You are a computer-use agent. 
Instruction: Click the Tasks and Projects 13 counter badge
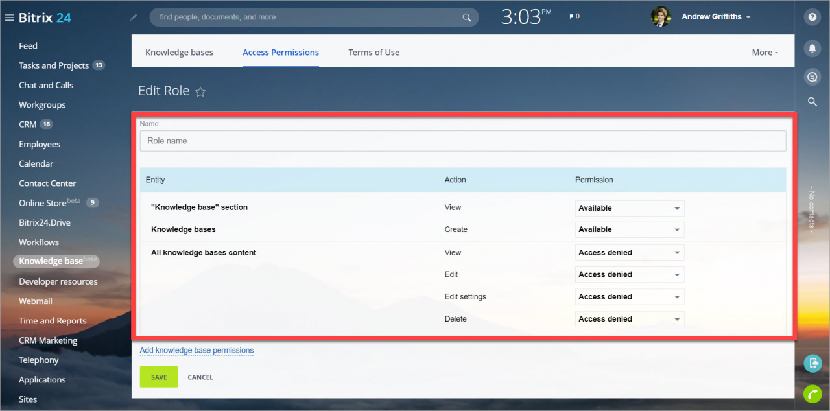99,65
